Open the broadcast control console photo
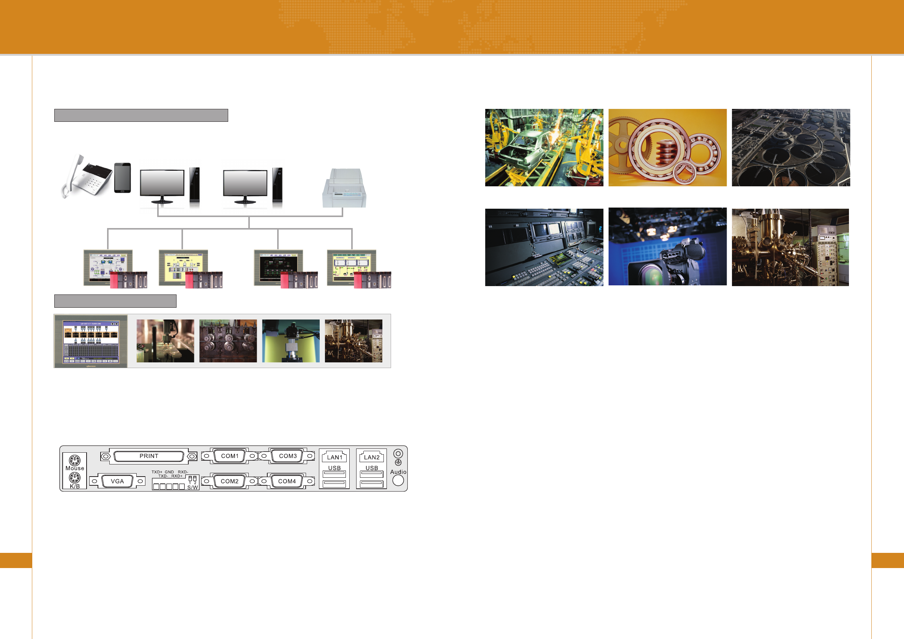This screenshot has height=639, width=904. (544, 247)
